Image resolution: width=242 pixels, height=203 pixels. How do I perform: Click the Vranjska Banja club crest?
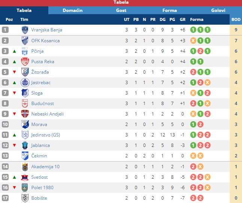tap(25, 30)
